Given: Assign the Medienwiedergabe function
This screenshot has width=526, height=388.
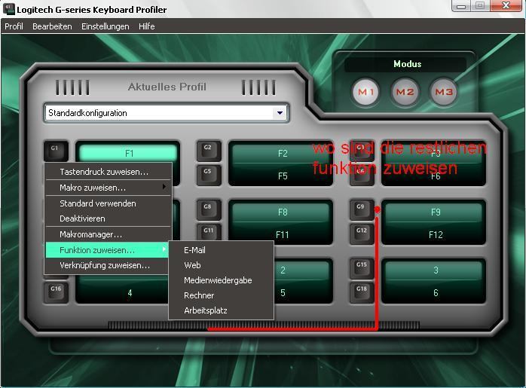Looking at the screenshot, I should (222, 280).
